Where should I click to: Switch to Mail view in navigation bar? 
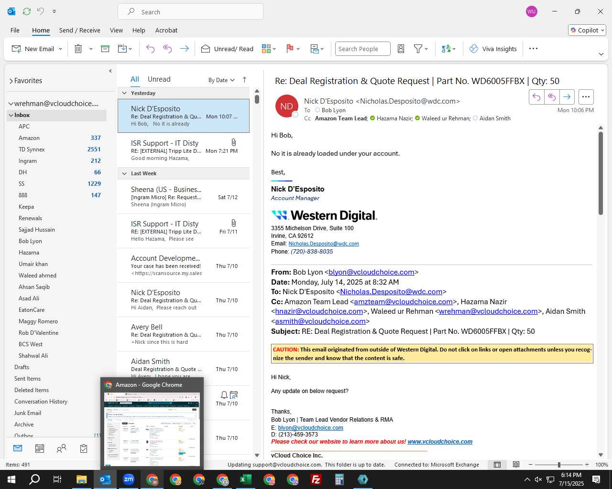tap(18, 448)
